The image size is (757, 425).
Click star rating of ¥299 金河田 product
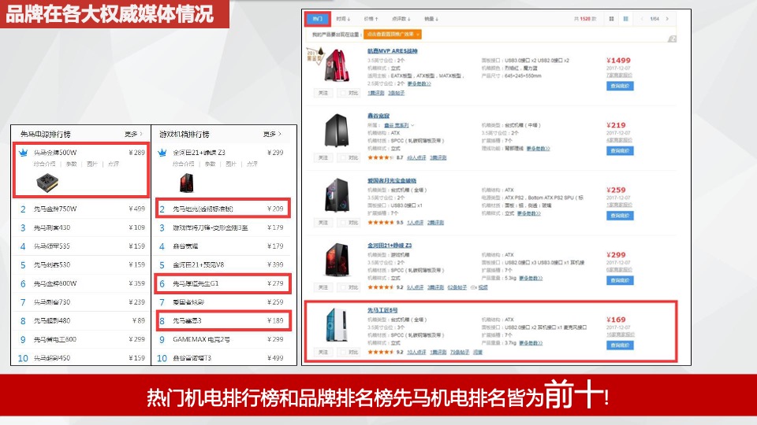[380, 287]
